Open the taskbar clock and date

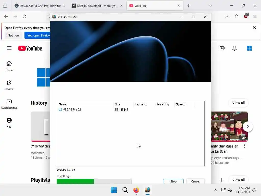(243, 190)
